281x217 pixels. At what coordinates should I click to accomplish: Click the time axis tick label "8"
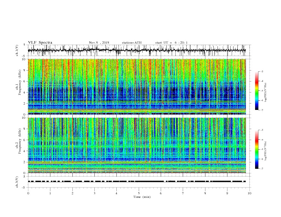point(205,193)
